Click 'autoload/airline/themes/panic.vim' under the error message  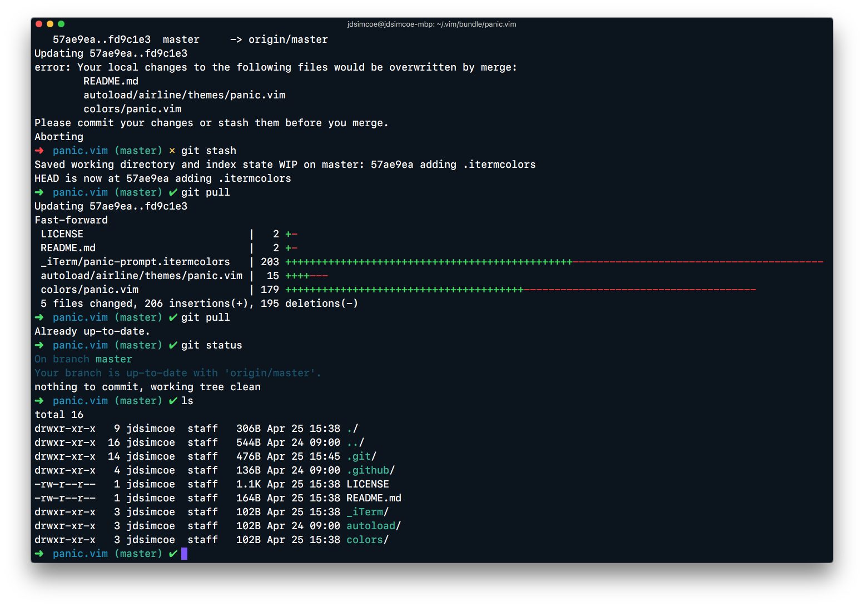pos(184,95)
